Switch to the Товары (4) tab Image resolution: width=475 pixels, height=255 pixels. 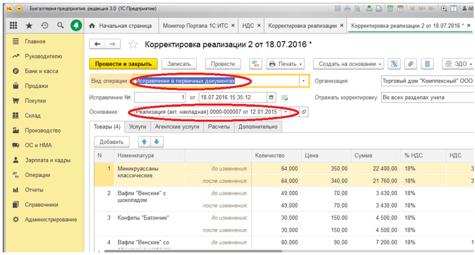(107, 127)
